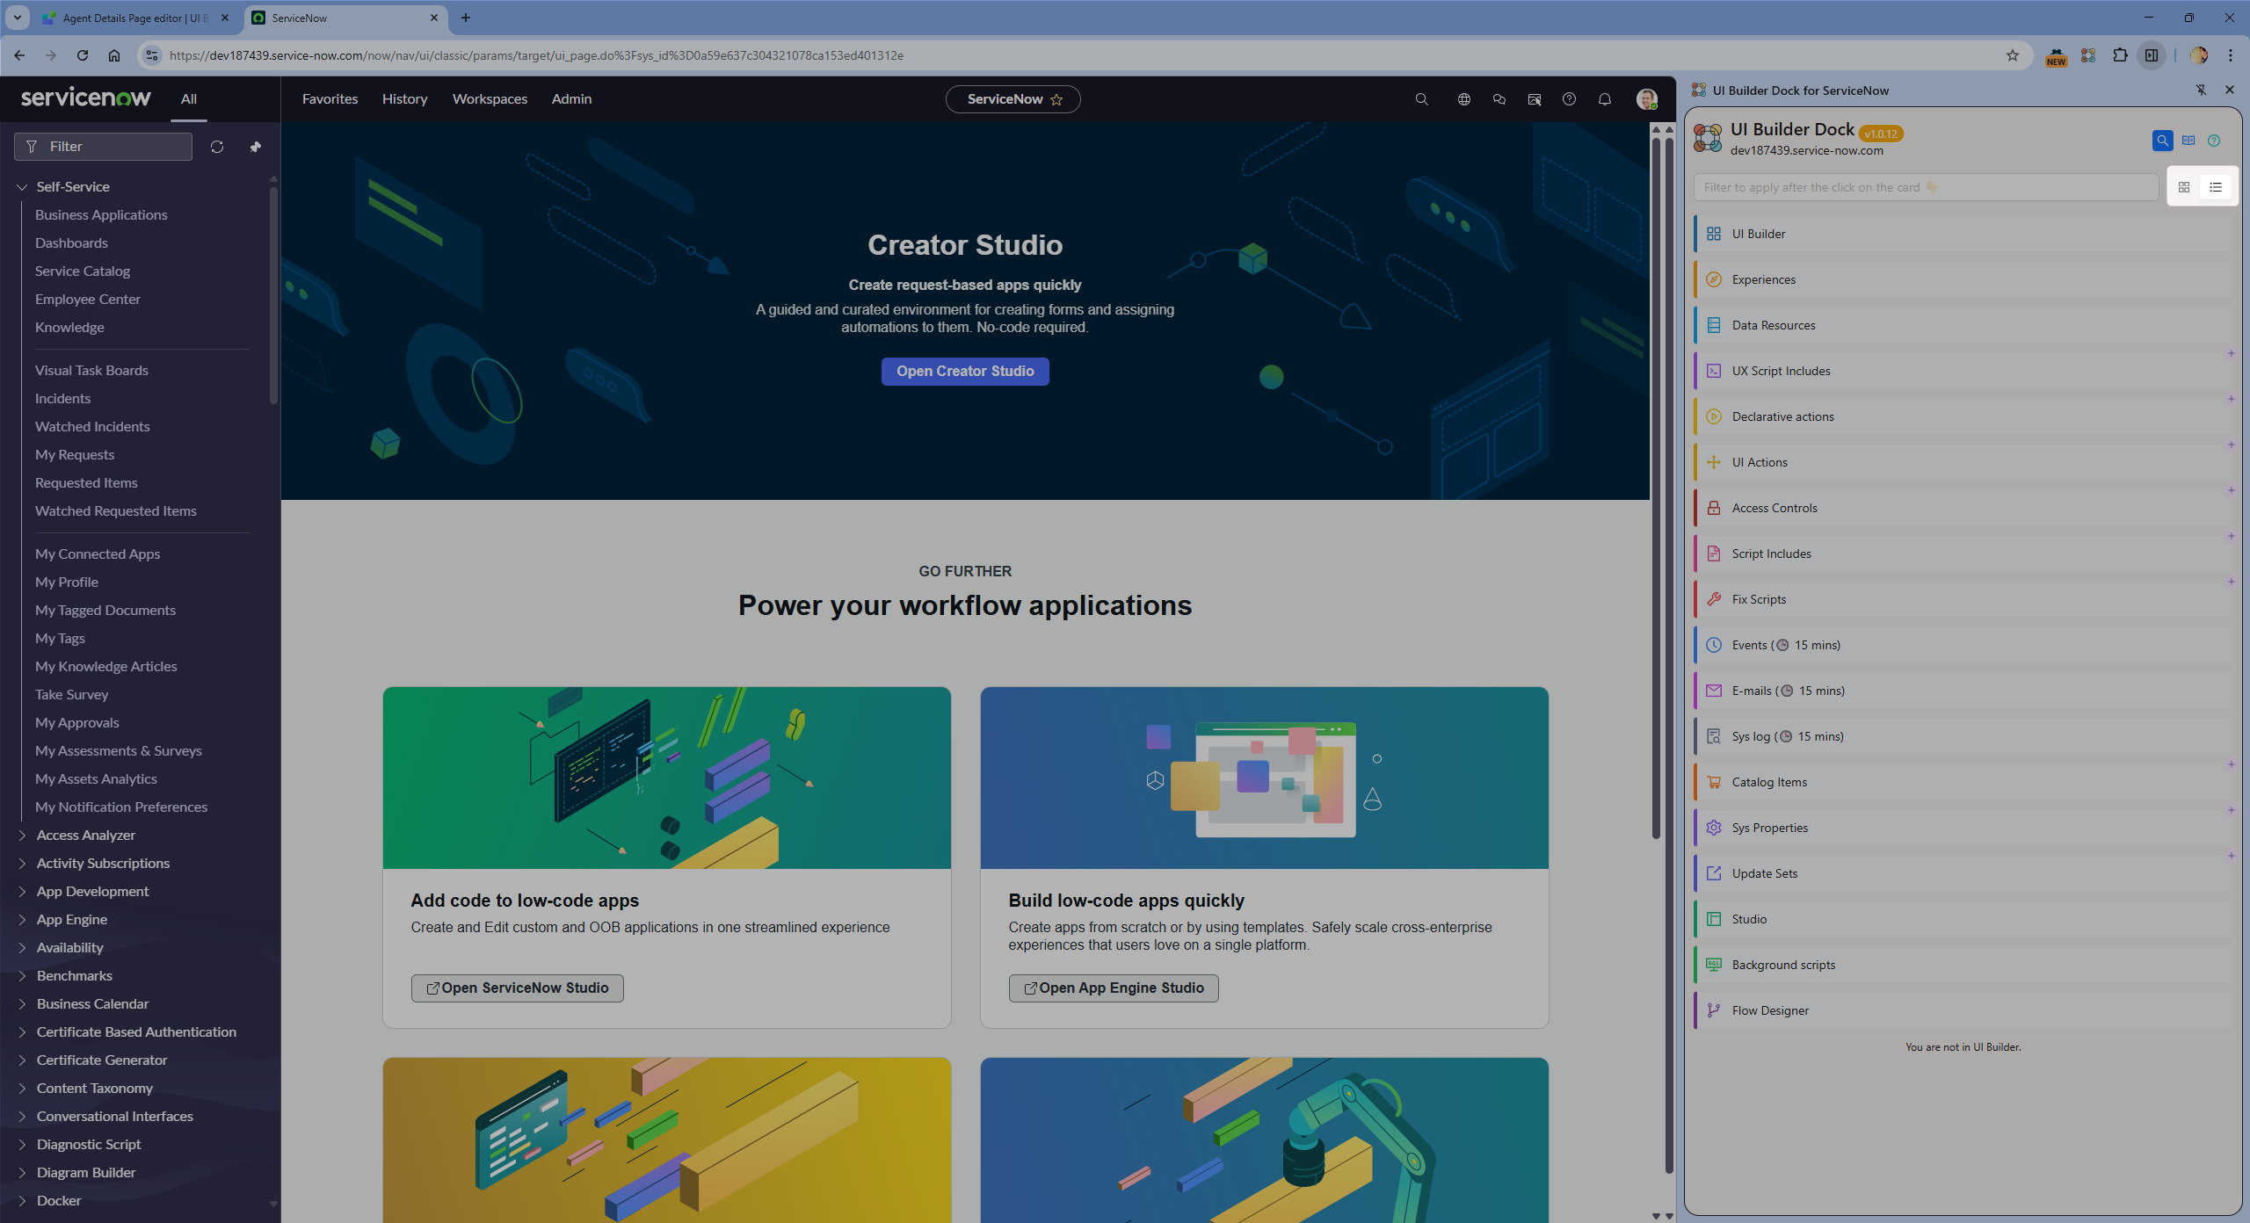Open notifications via the bell icon
The width and height of the screenshot is (2250, 1223).
click(1603, 99)
